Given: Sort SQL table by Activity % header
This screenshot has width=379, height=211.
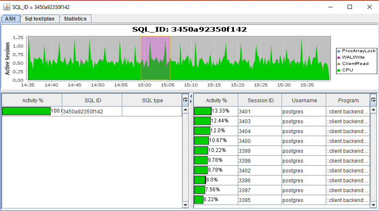Looking at the screenshot, I should coord(32,100).
